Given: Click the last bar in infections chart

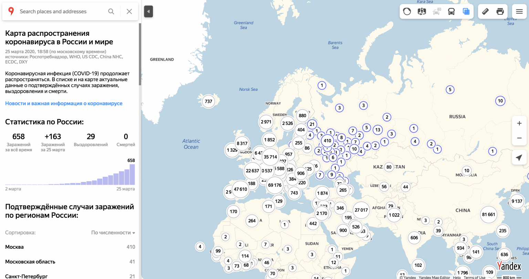Looking at the screenshot, I should click(x=132, y=175).
